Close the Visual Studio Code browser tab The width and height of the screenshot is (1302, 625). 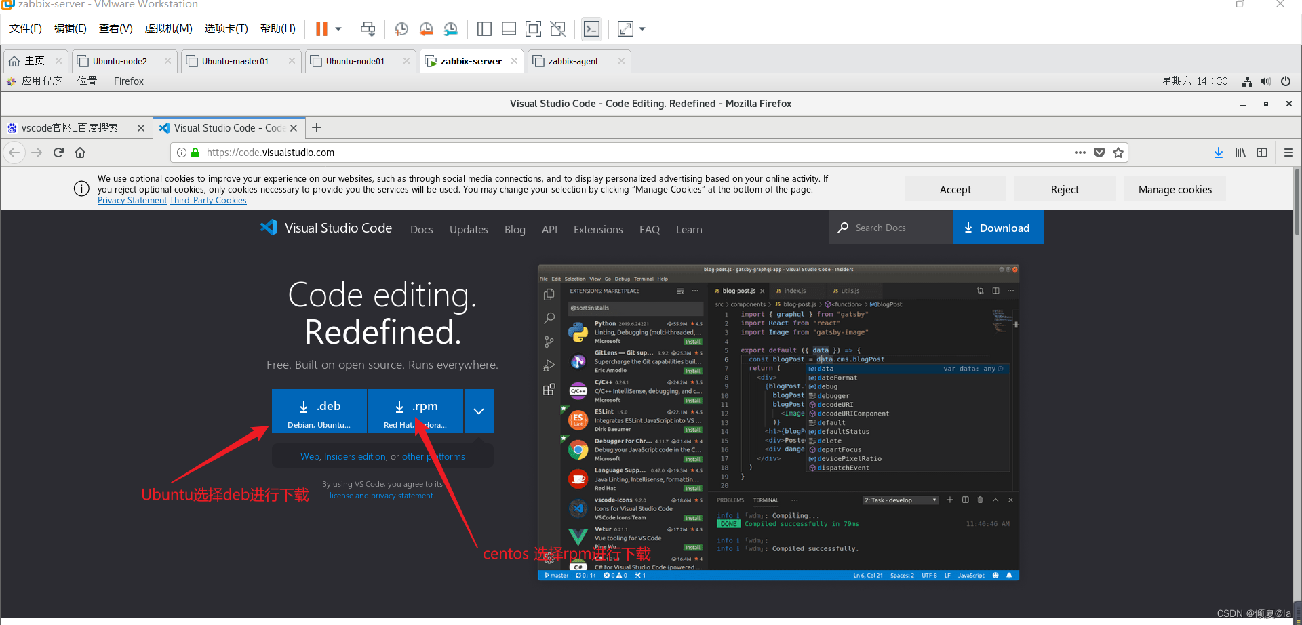point(294,128)
